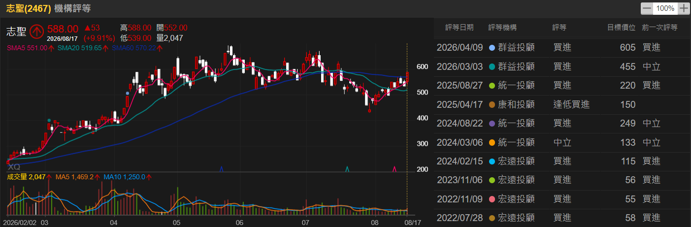
Task: Click the MA5 1,469.2 volume label
Action: pos(74,177)
